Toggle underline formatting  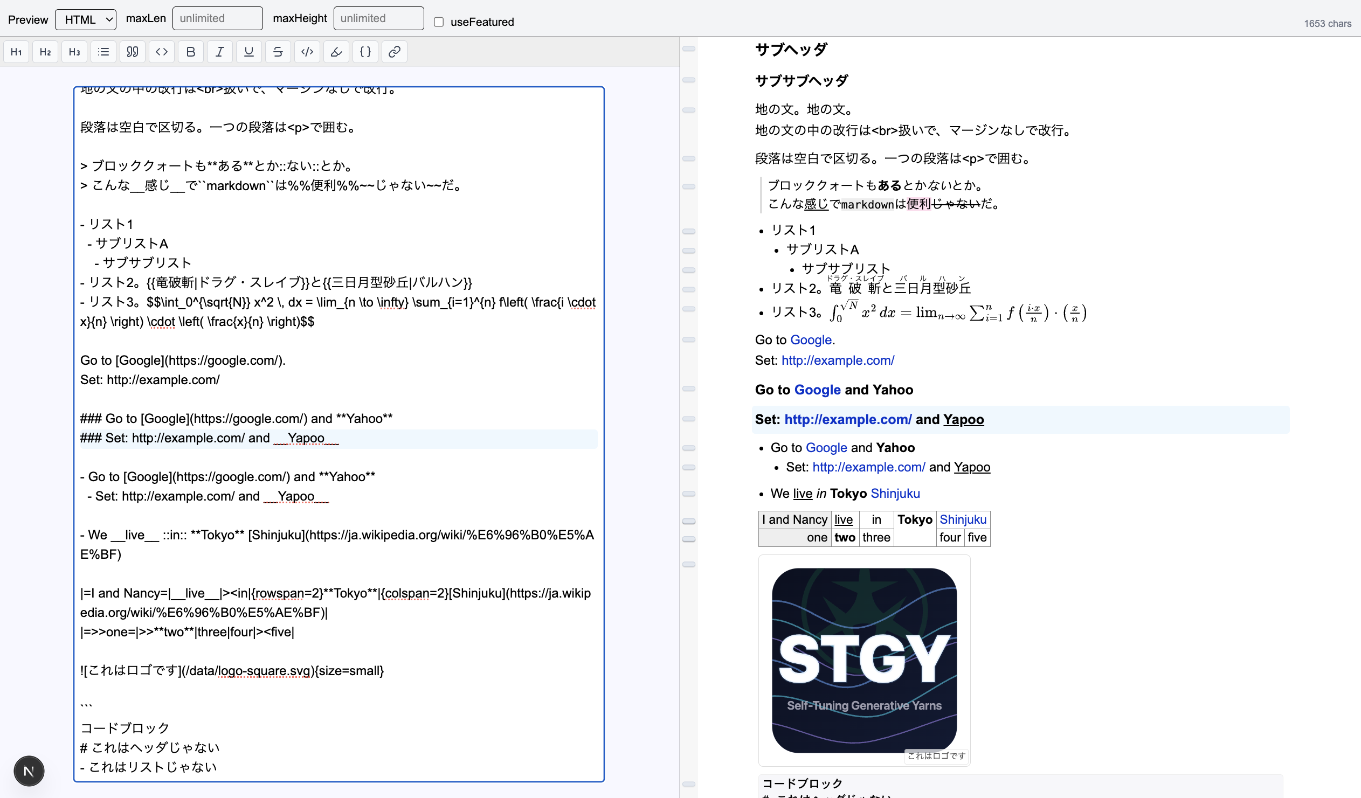249,52
